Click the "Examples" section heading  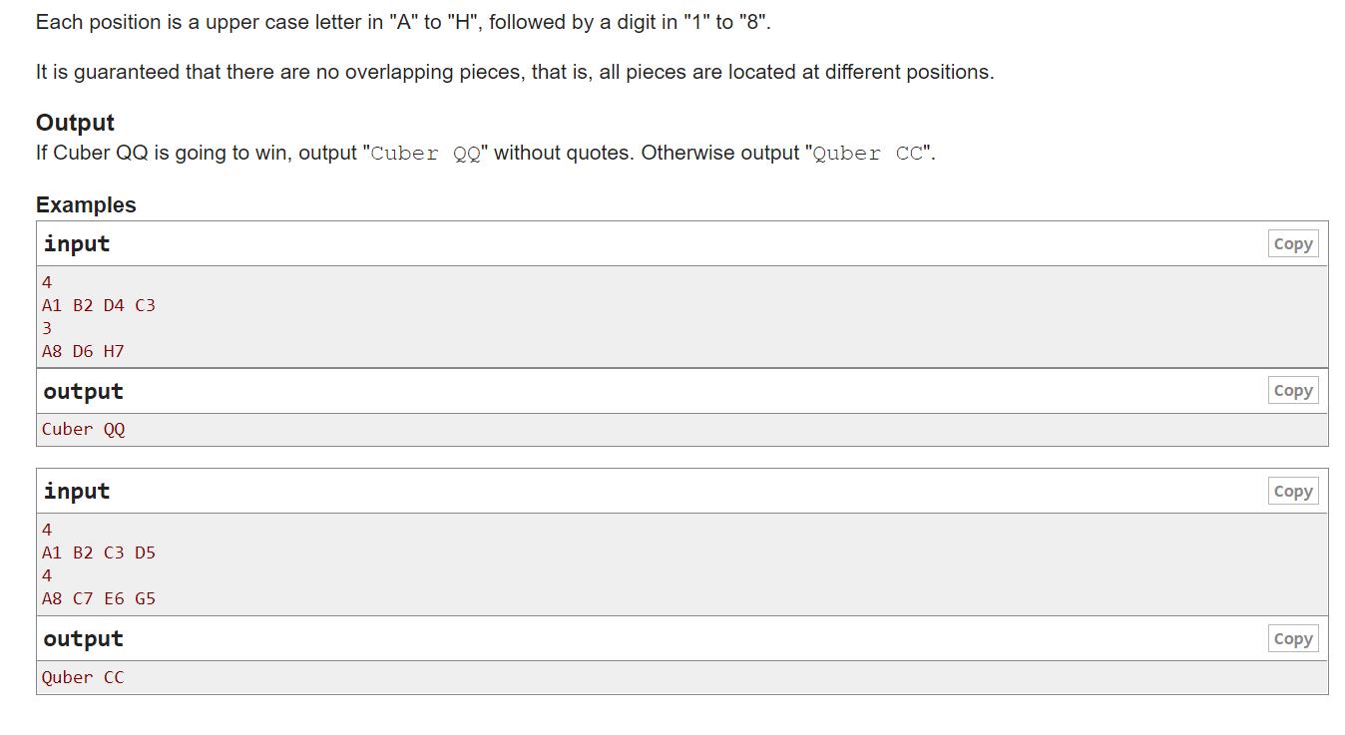pyautogui.click(x=86, y=205)
